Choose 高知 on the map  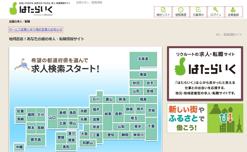[x=66, y=147]
